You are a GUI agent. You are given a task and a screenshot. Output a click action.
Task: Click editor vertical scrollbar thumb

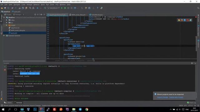pyautogui.click(x=196, y=44)
